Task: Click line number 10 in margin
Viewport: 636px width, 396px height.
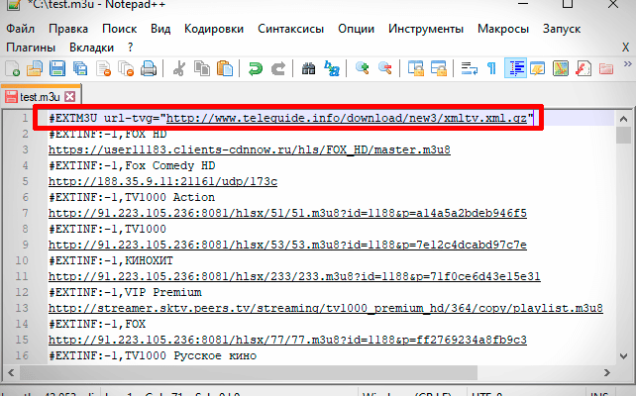Action: [22, 260]
